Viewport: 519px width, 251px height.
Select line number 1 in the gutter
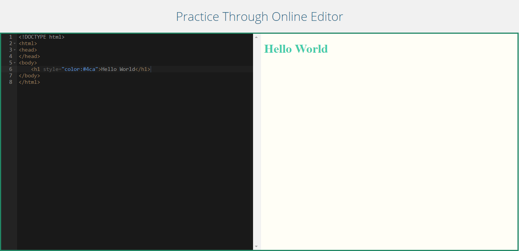[x=10, y=37]
